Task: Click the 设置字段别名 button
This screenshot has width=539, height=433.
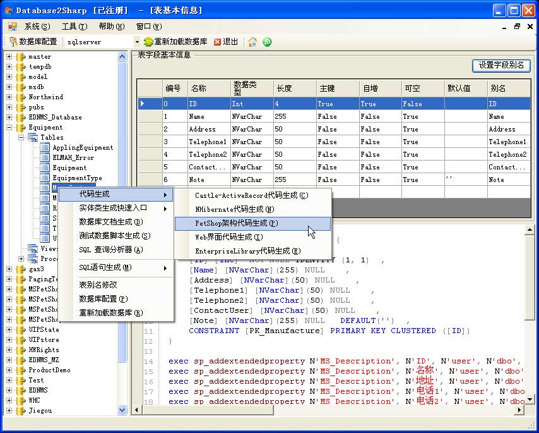Action: 501,65
